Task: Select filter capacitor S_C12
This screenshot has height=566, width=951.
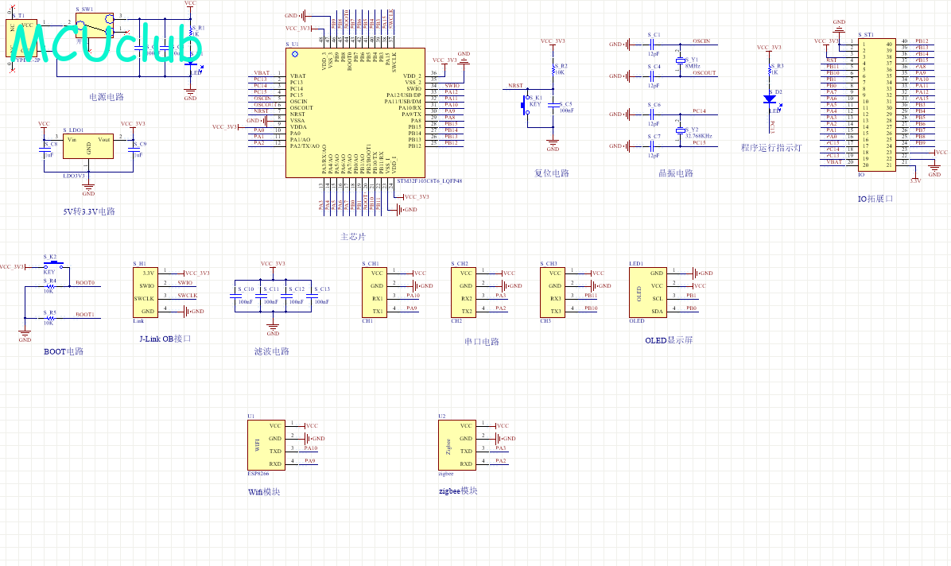Action: 286,296
